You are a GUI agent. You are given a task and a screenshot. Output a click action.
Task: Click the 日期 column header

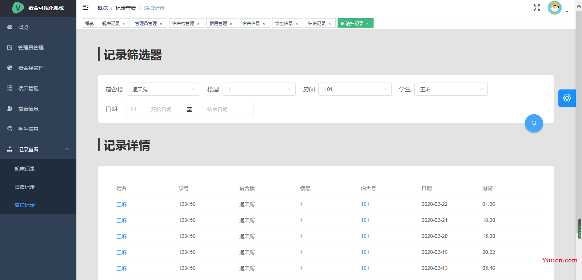(427, 188)
